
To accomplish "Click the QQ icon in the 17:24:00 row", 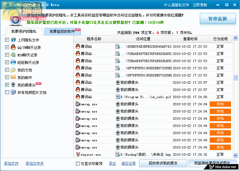I will pos(78,97).
